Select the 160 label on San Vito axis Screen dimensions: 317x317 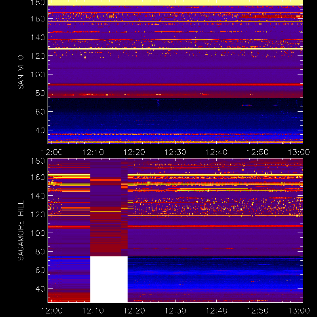coord(38,19)
